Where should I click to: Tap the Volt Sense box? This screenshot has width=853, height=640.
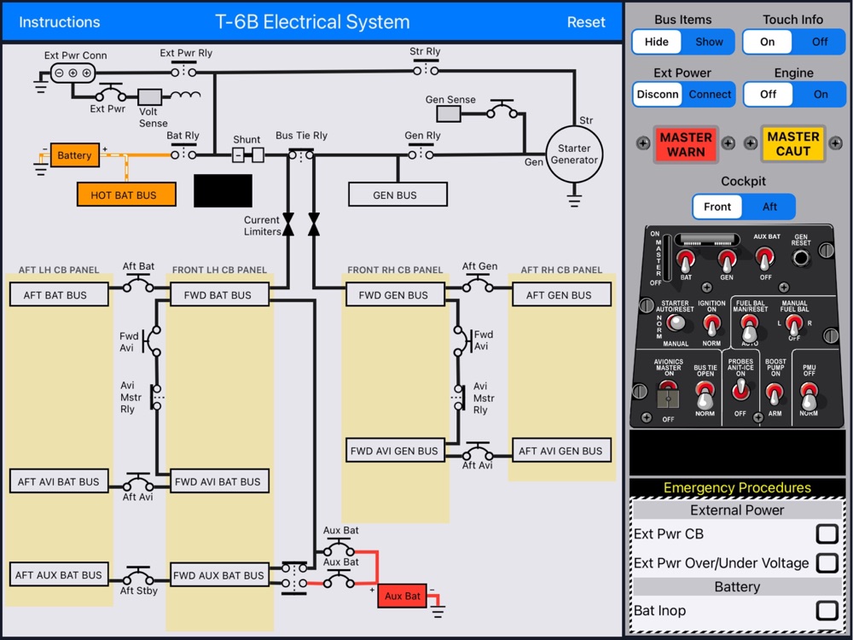[x=149, y=97]
